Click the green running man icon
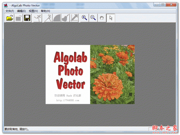The height and width of the screenshot is (135, 180). (37, 18)
